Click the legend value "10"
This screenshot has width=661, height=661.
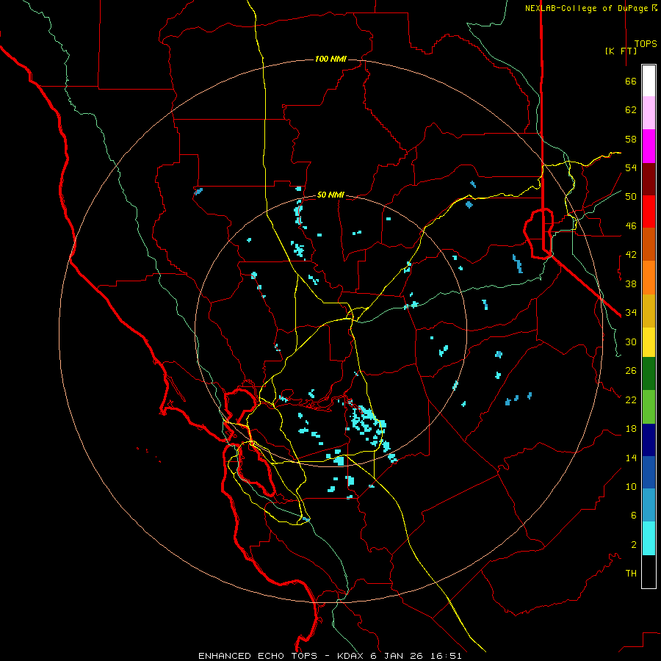click(x=631, y=487)
